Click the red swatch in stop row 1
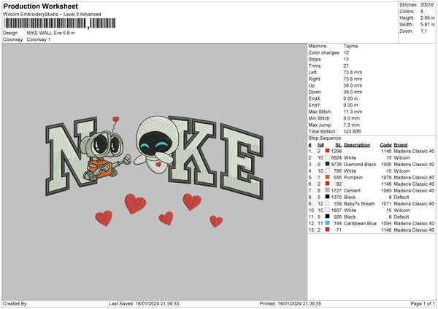This screenshot has width=438, height=309. 327,151
